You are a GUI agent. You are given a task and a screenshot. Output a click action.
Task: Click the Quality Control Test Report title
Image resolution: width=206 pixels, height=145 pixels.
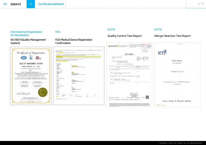coord(124,36)
